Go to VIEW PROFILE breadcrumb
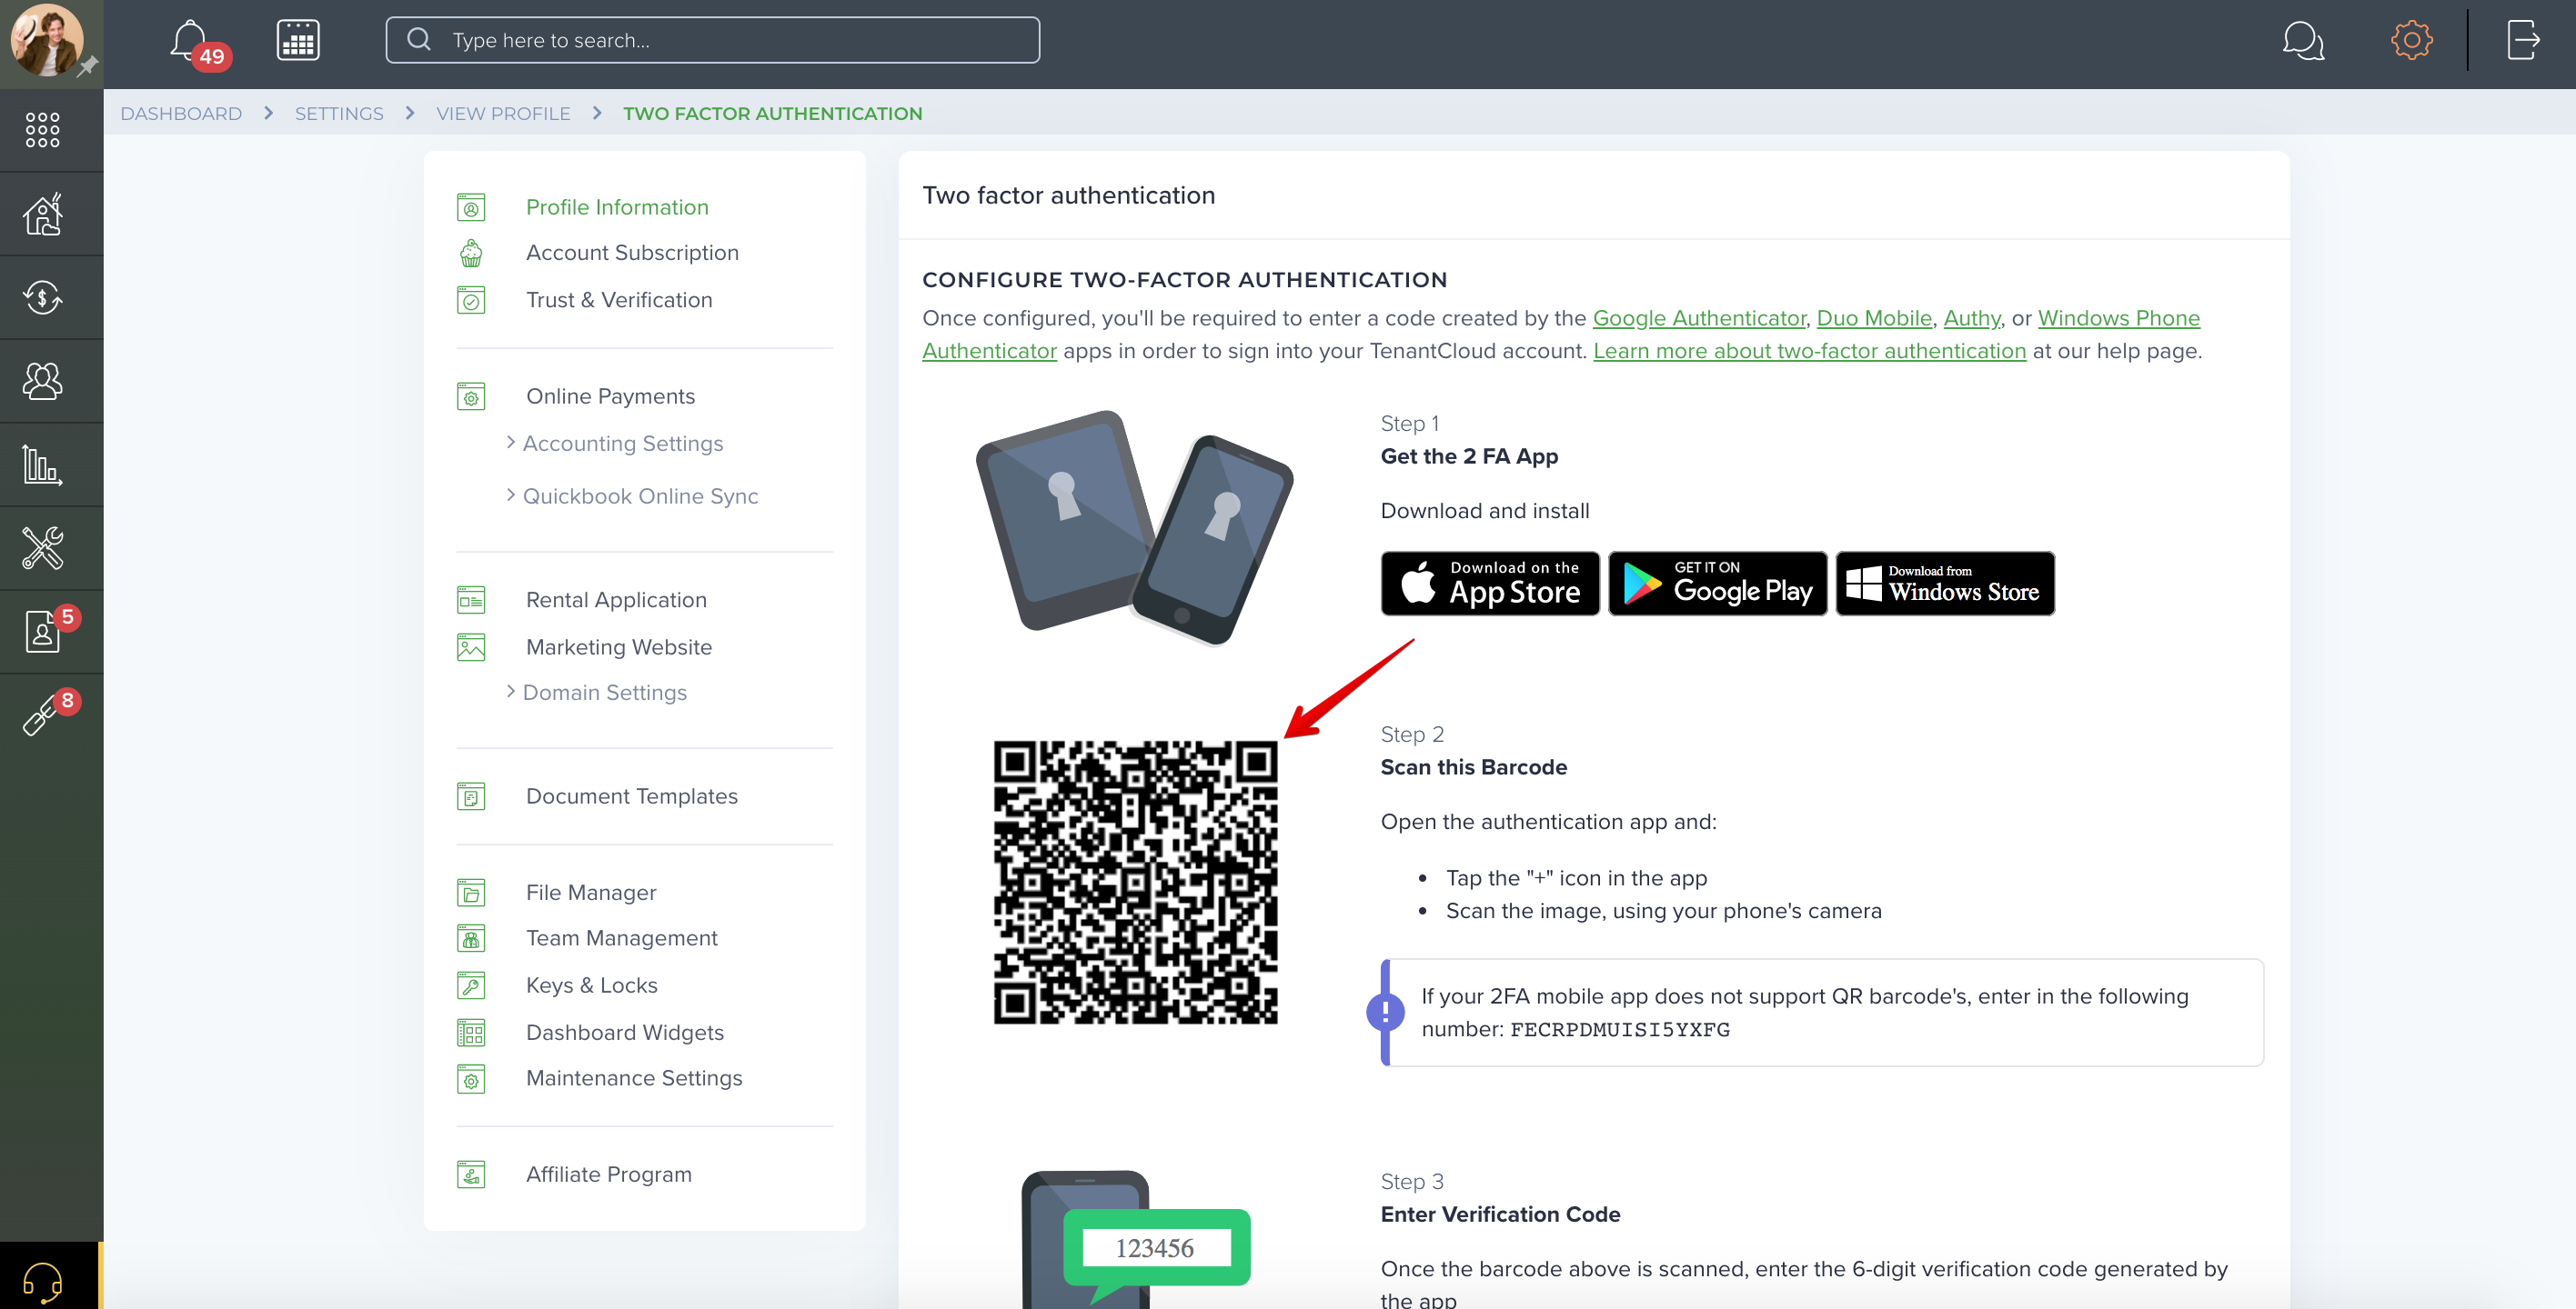 503,113
